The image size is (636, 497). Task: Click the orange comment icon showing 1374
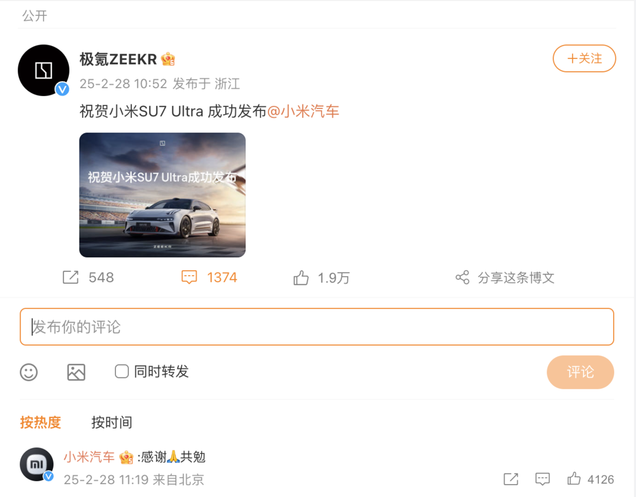pyautogui.click(x=189, y=277)
